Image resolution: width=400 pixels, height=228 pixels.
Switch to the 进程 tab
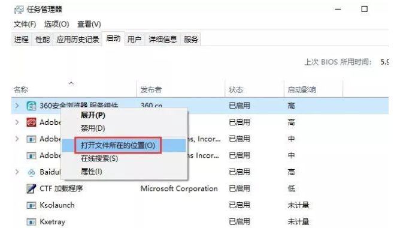point(22,40)
